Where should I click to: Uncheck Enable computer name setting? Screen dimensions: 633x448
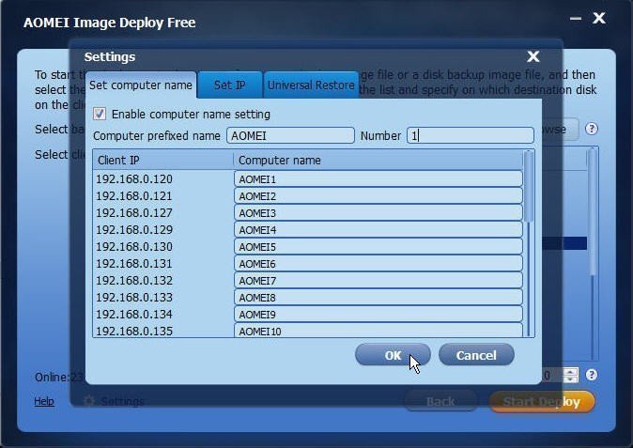[x=100, y=114]
